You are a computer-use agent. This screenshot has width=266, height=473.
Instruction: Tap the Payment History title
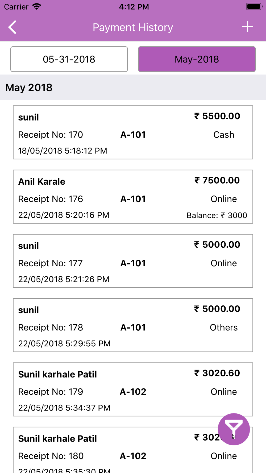point(133,27)
